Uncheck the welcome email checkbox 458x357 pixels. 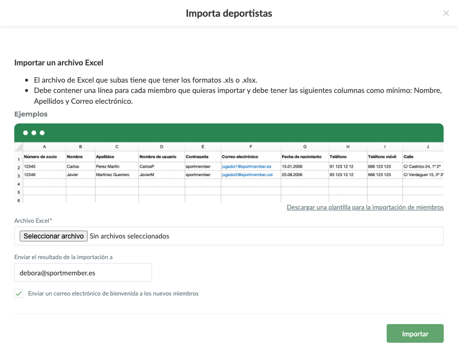pyautogui.click(x=18, y=293)
